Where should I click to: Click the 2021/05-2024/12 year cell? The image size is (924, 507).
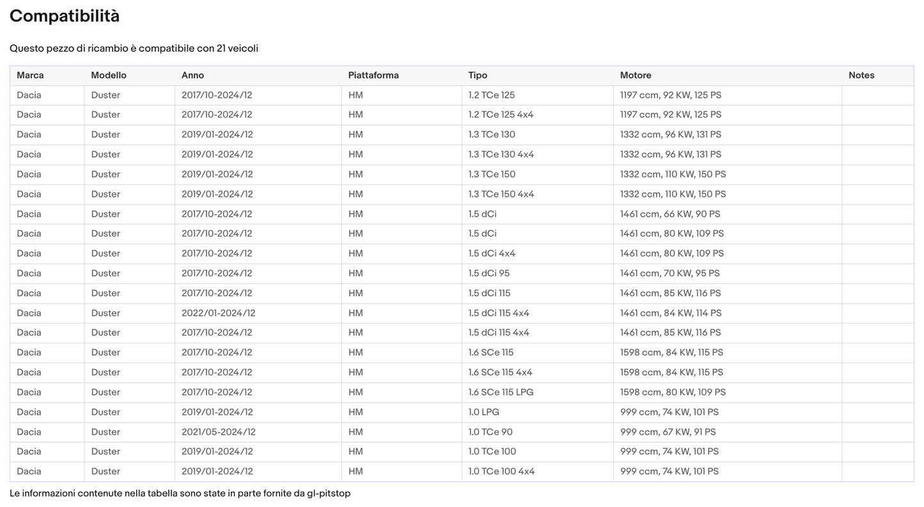(x=258, y=432)
